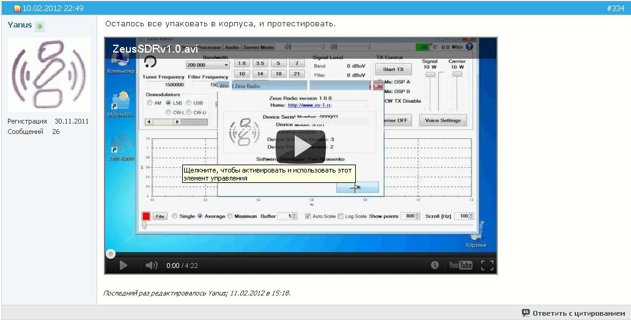Click the Watch Later clock icon
This screenshot has height=320, width=631.
435,266
